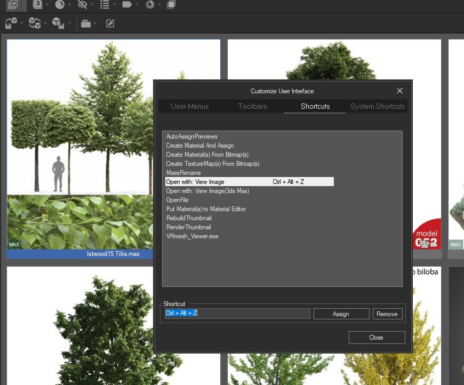
Task: Select Create TextureMap(s) From Bitmap(s) entry
Action: [212, 164]
